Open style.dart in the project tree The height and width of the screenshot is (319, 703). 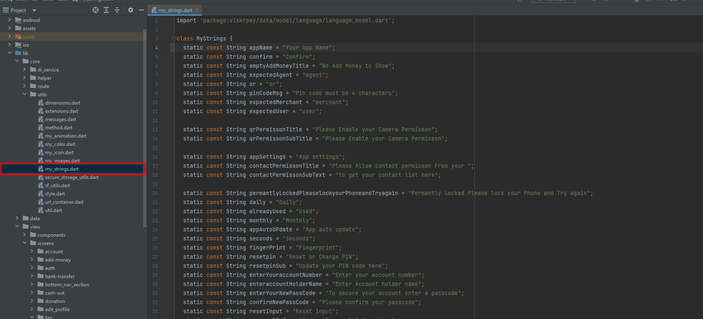pyautogui.click(x=55, y=194)
